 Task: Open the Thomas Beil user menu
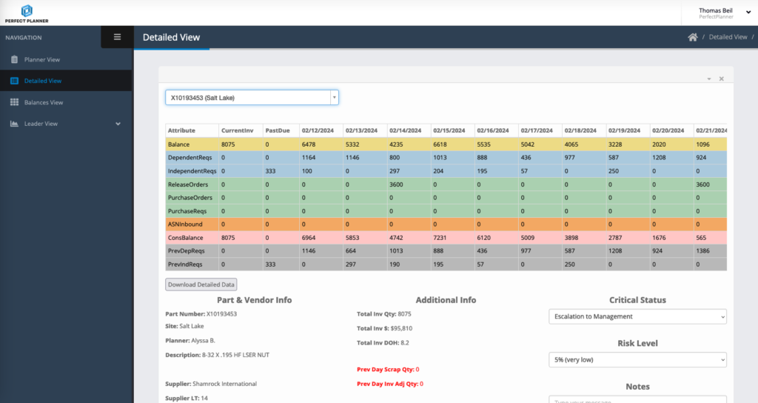point(716,13)
